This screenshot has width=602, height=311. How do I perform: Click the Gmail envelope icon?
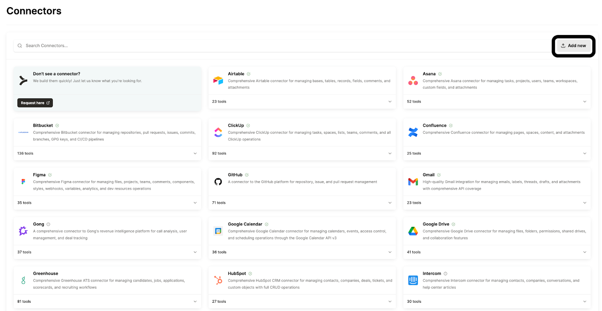click(x=413, y=182)
